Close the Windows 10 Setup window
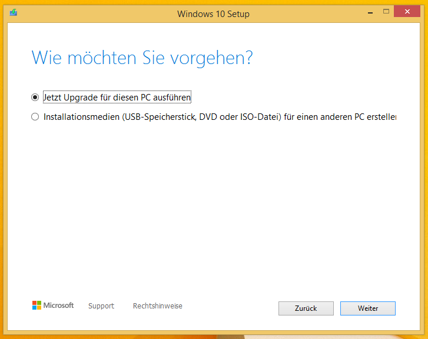Viewport: 428px width, 339px height. [x=407, y=11]
